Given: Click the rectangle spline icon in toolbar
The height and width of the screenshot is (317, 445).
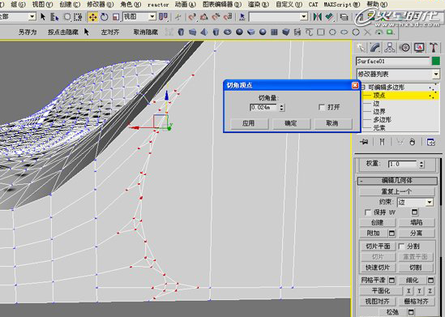Looking at the screenshot, I should [321, 32].
